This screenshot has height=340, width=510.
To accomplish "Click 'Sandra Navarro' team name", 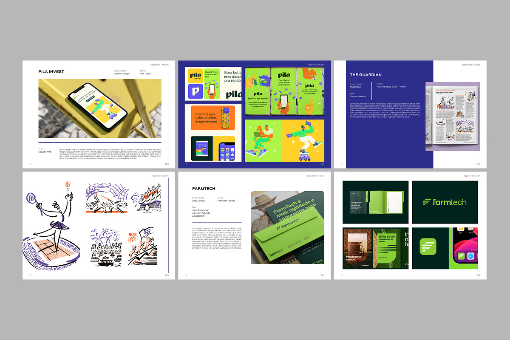I will coord(358,96).
